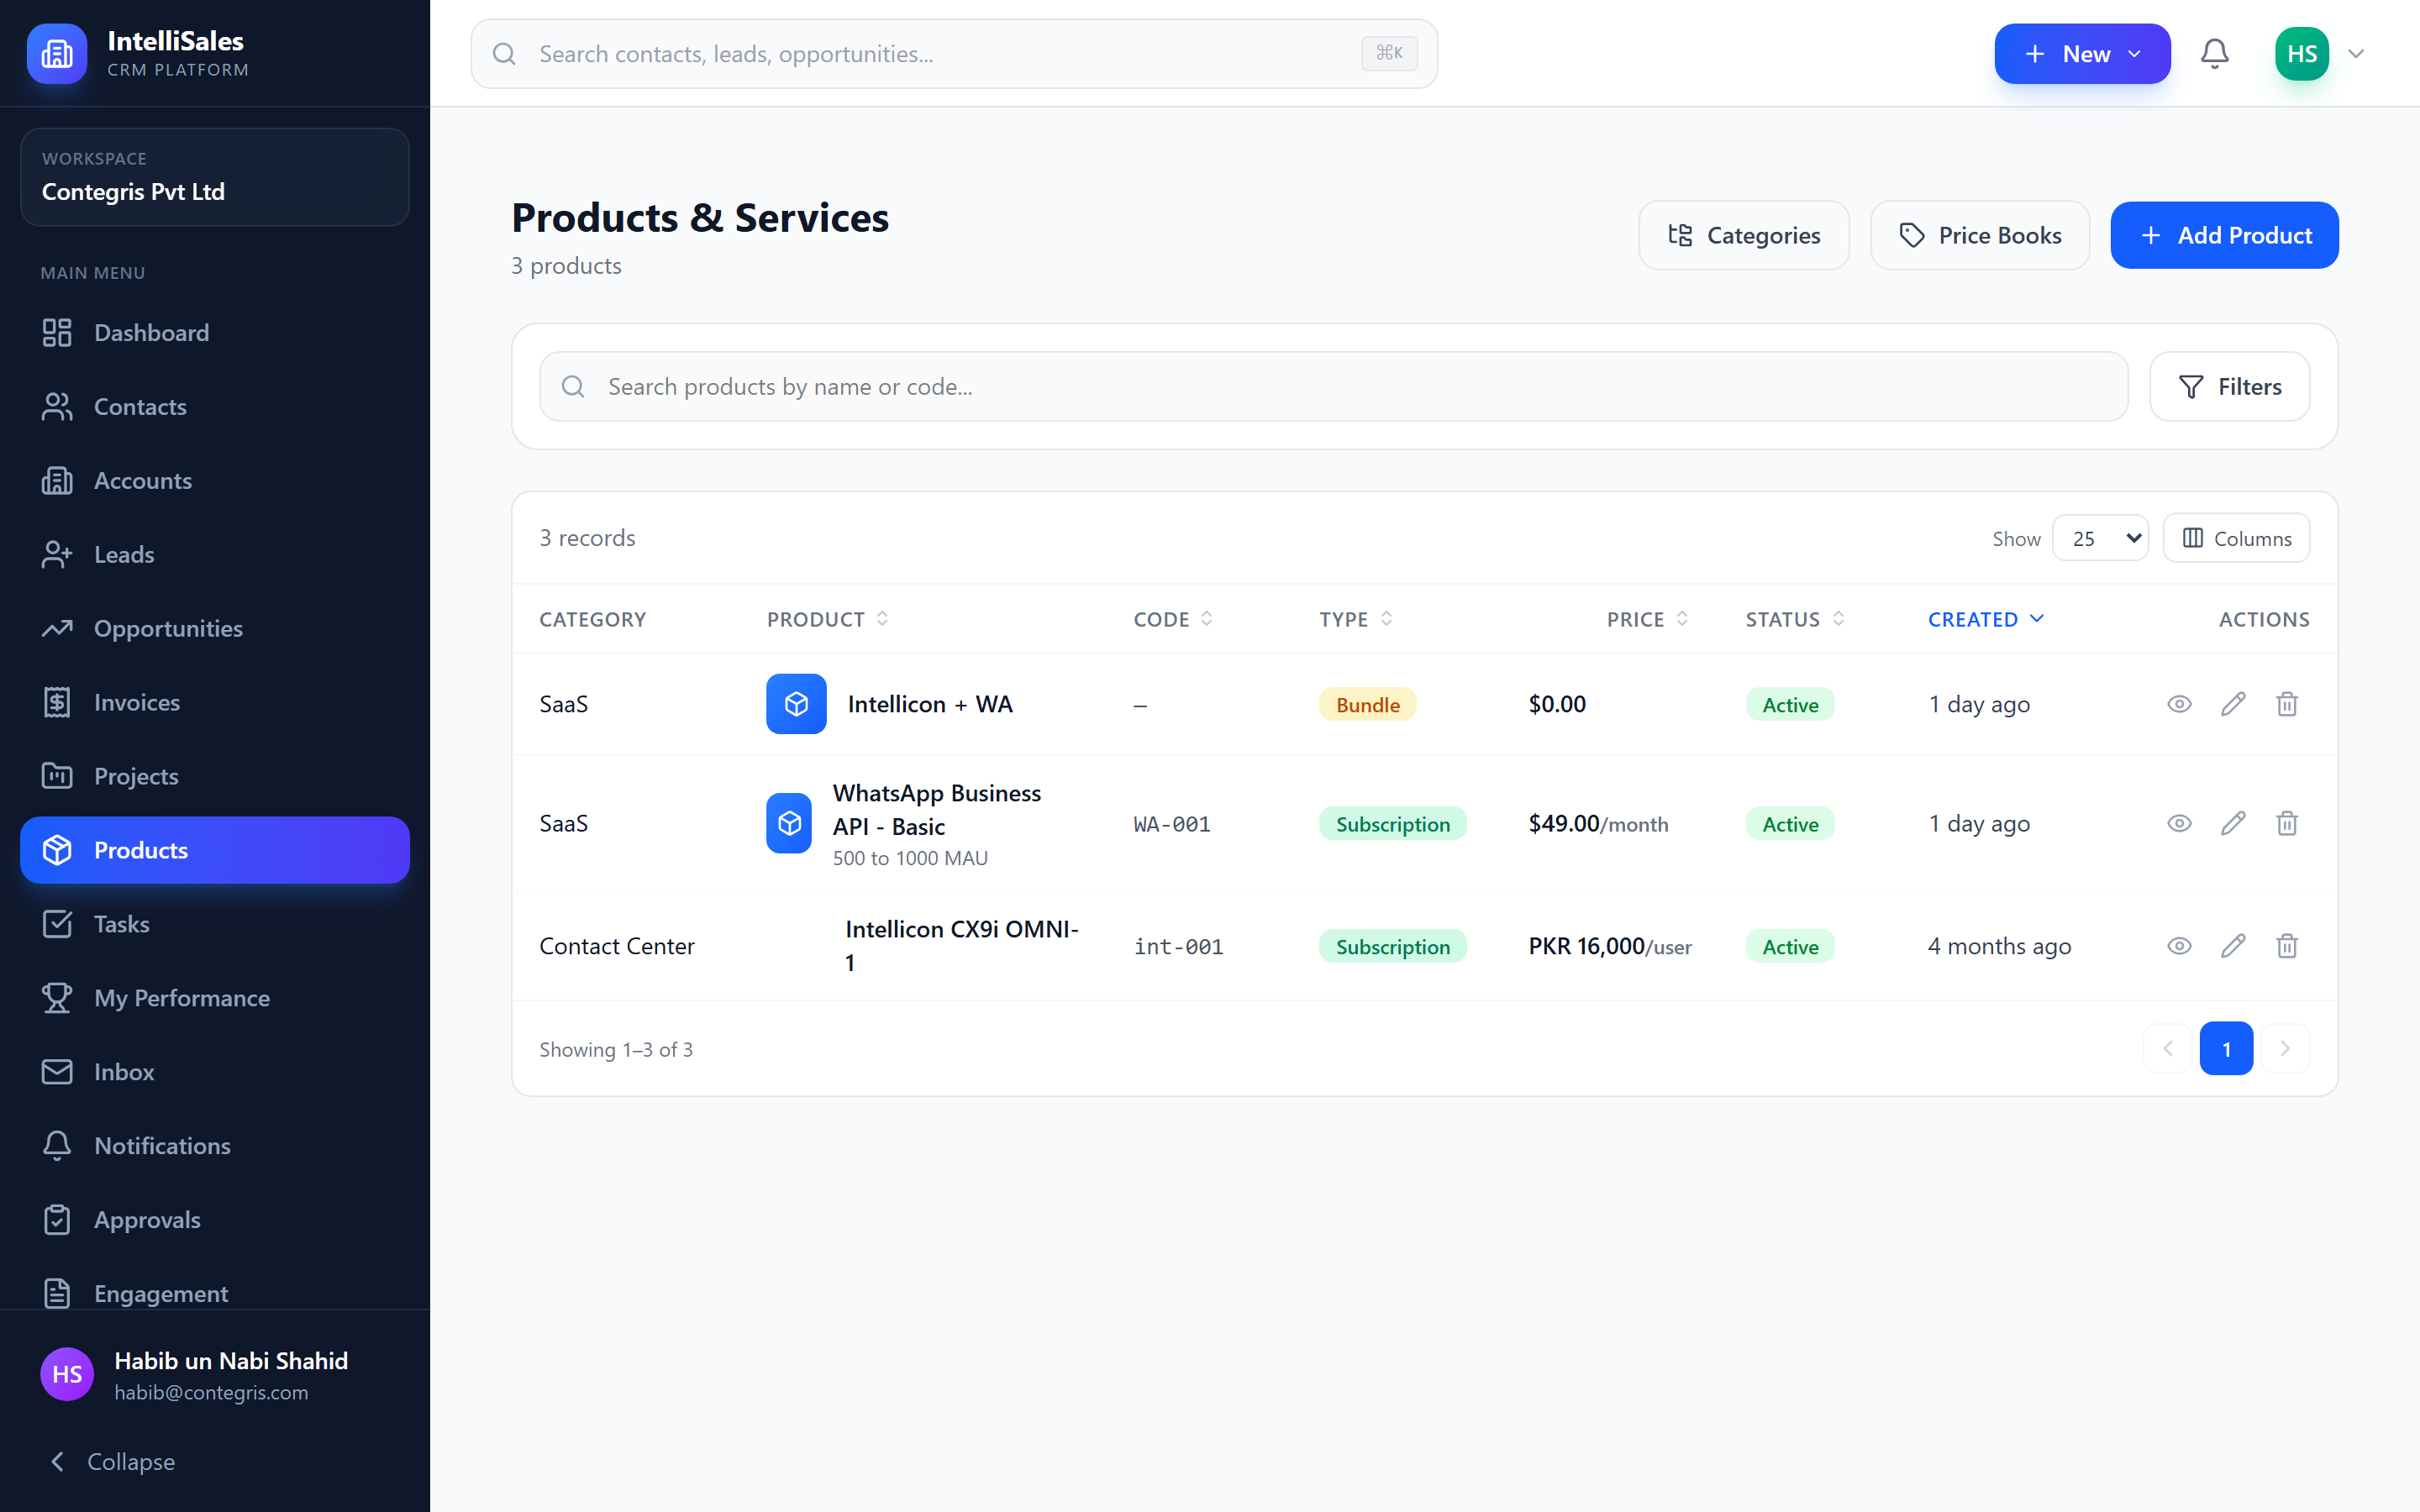Focus the search products by name field
The width and height of the screenshot is (2420, 1512).
point(1333,387)
